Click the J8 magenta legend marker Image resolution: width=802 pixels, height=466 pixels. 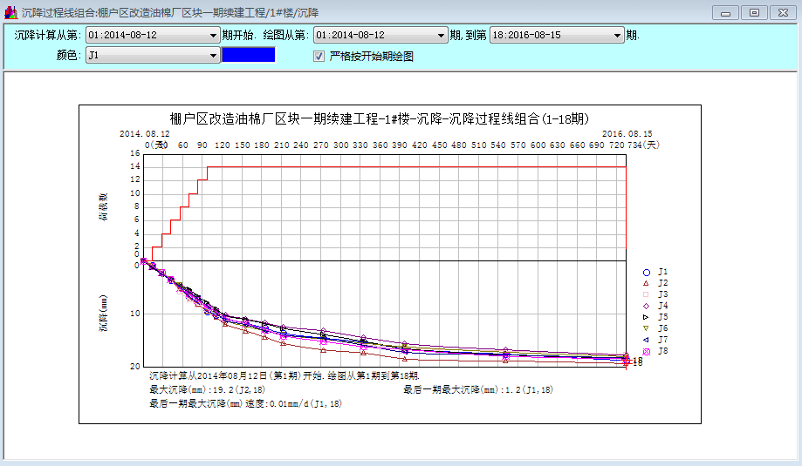(x=646, y=351)
